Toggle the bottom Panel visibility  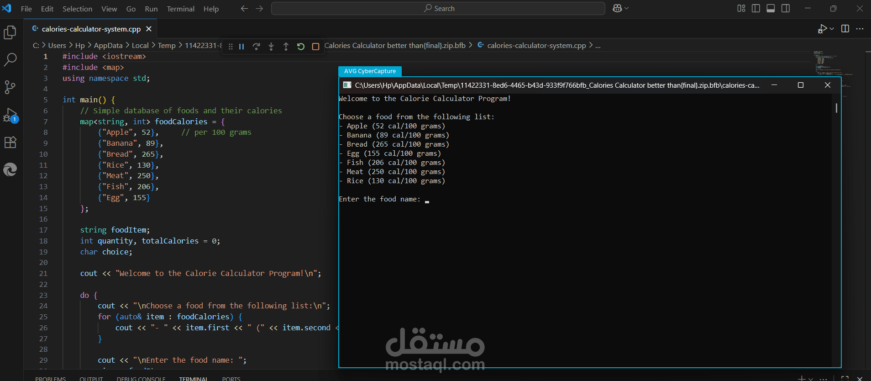771,8
